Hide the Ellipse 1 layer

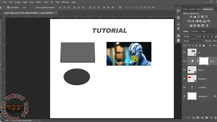pyautogui.click(x=184, y=70)
